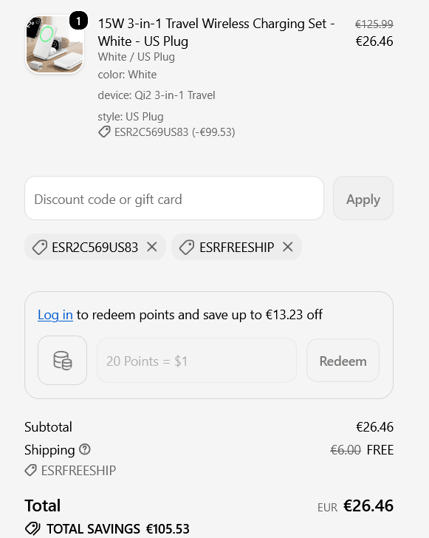Screen dimensions: 429x538
Task: Click the tag icon in ESRFREESHIP chip
Action: coord(187,247)
